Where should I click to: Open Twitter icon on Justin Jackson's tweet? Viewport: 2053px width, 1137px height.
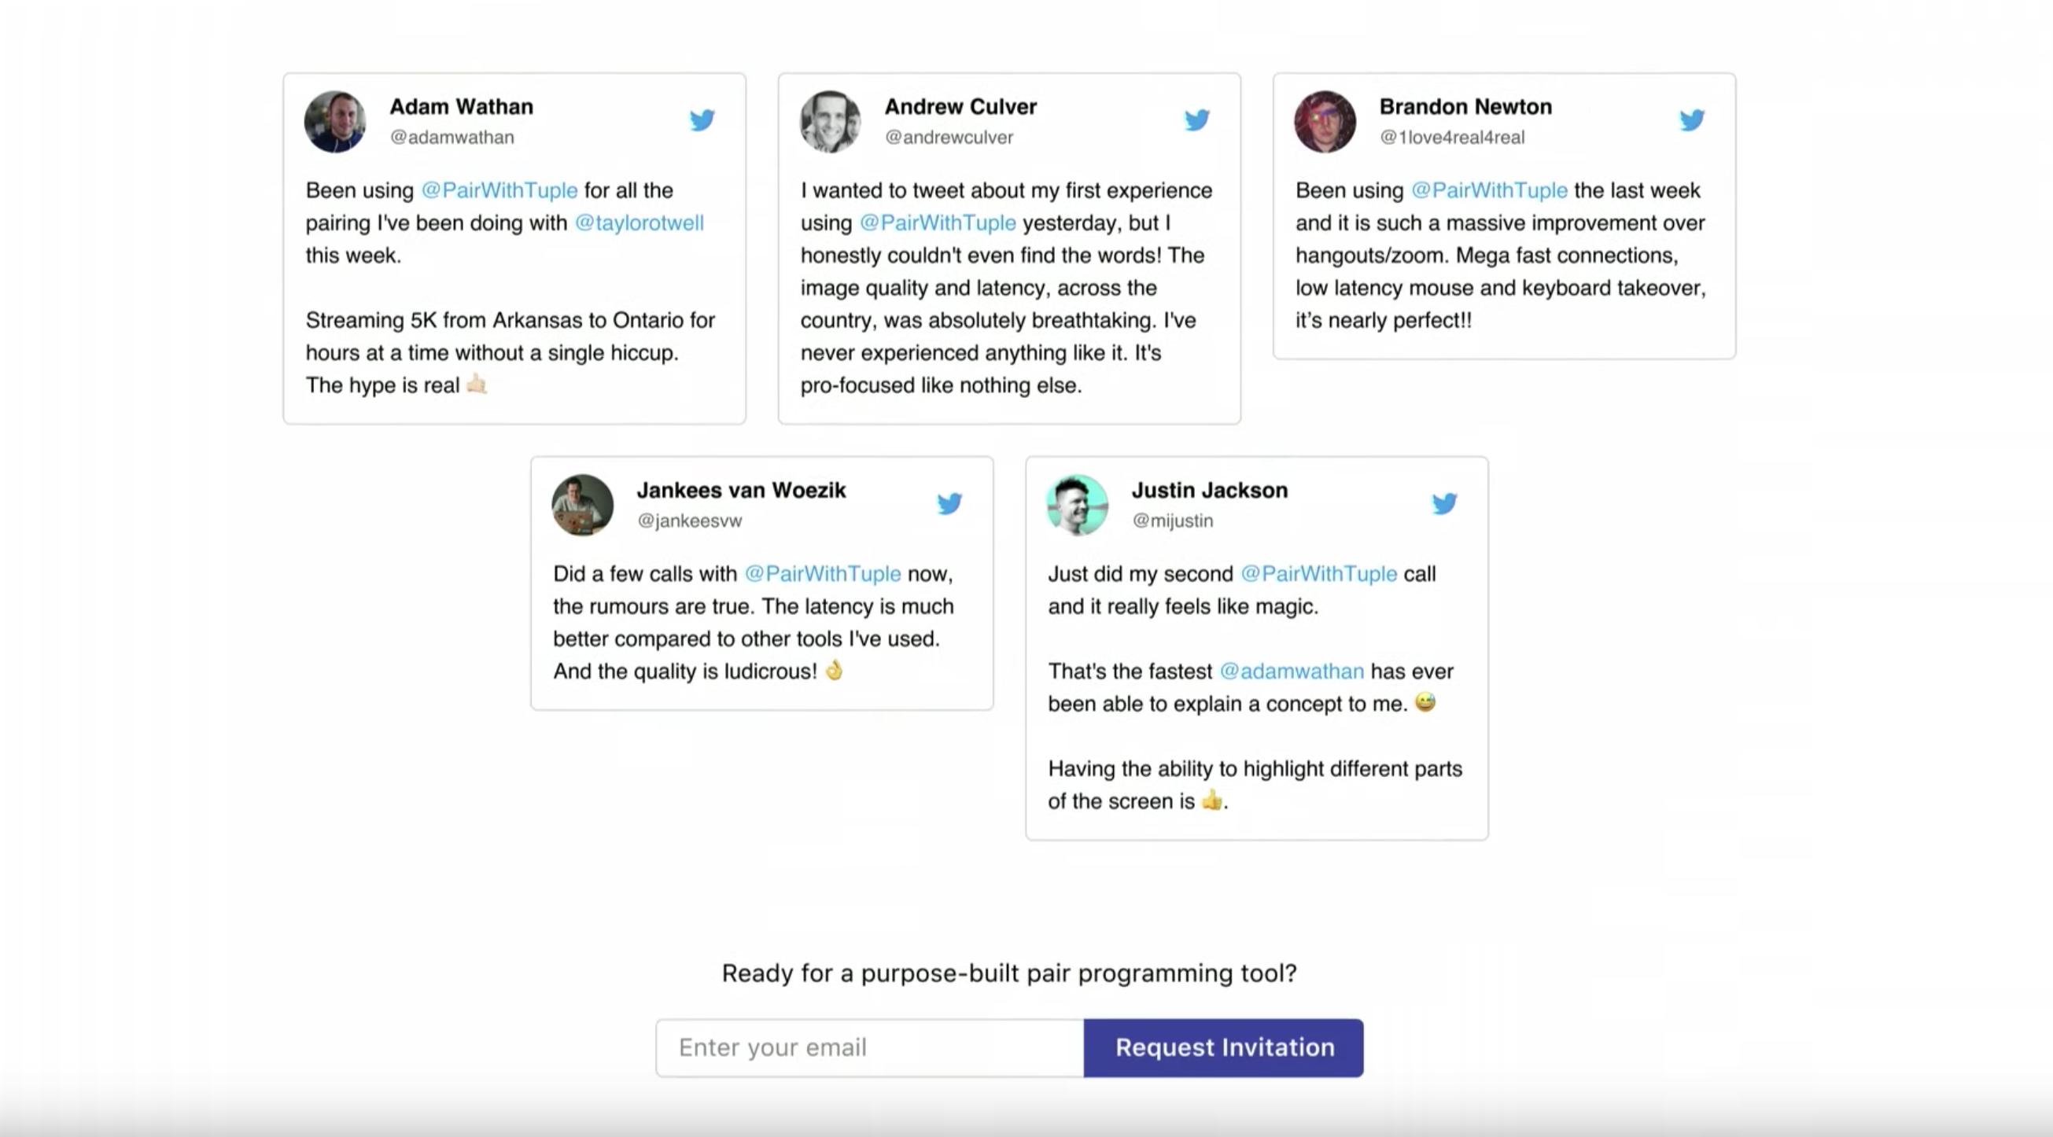click(1444, 503)
